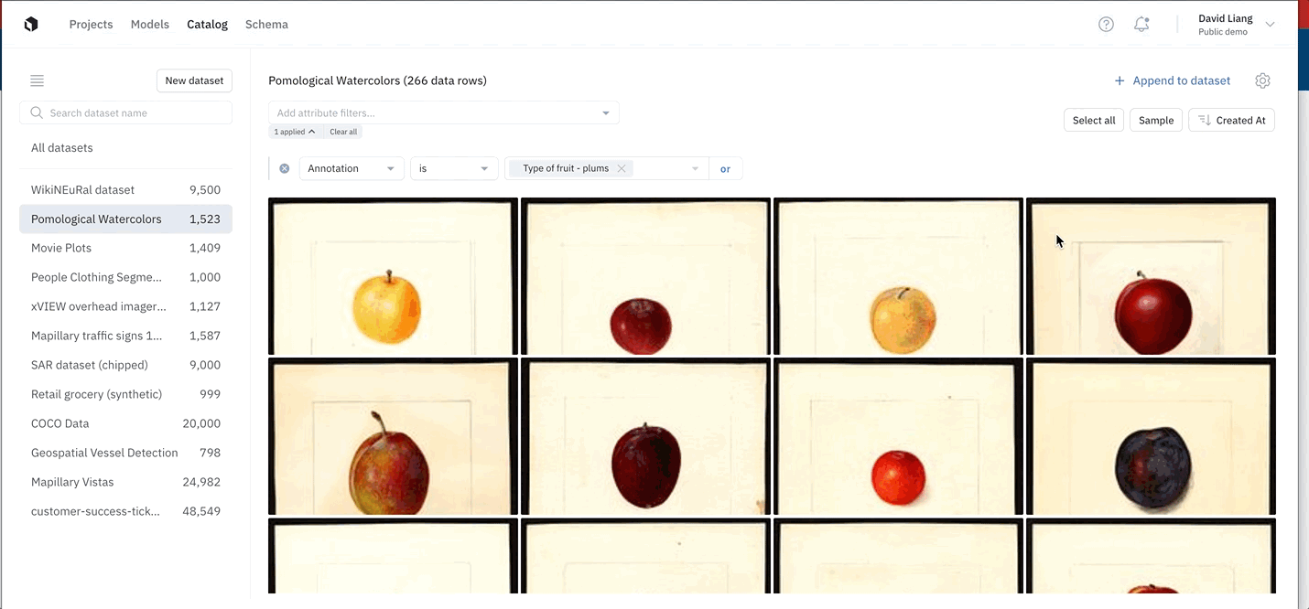Click the Add attribute filters input

tap(444, 113)
